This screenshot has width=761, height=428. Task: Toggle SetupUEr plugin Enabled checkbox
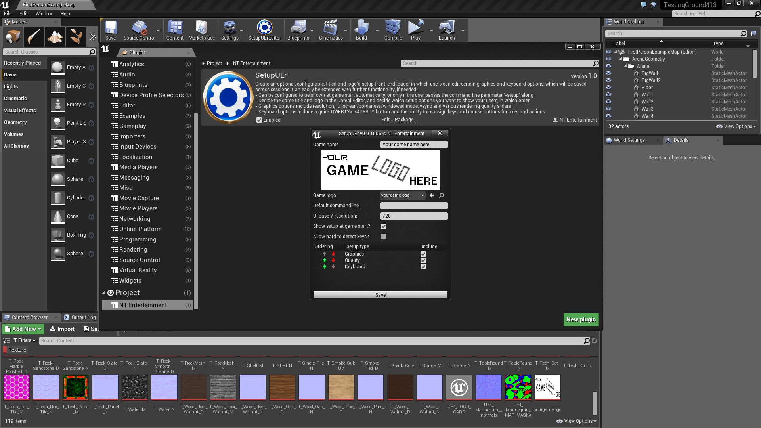pyautogui.click(x=259, y=120)
